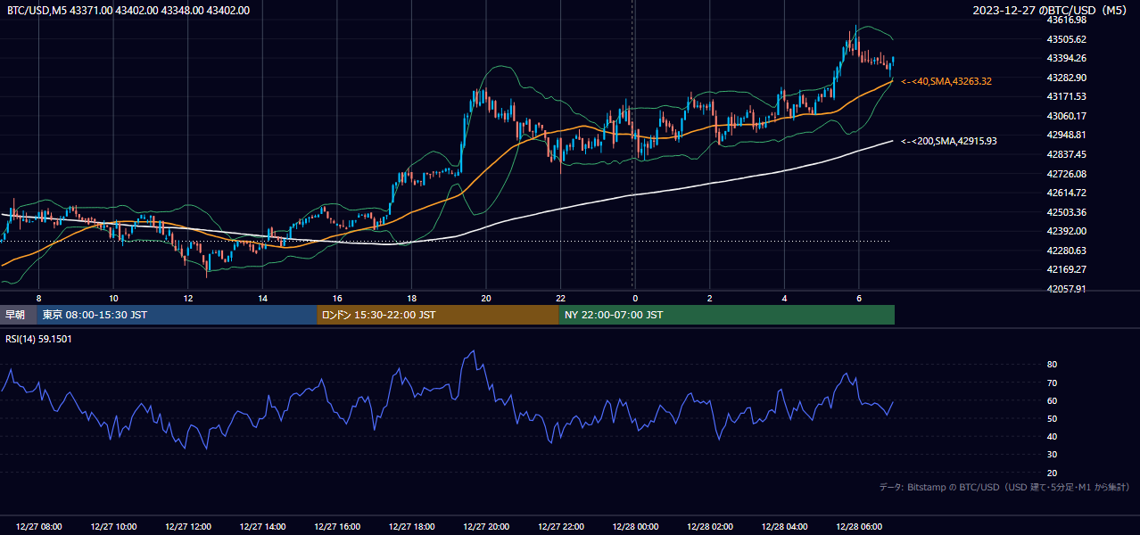Click hour label 8 under price chart
This screenshot has height=535, width=1140.
38,298
